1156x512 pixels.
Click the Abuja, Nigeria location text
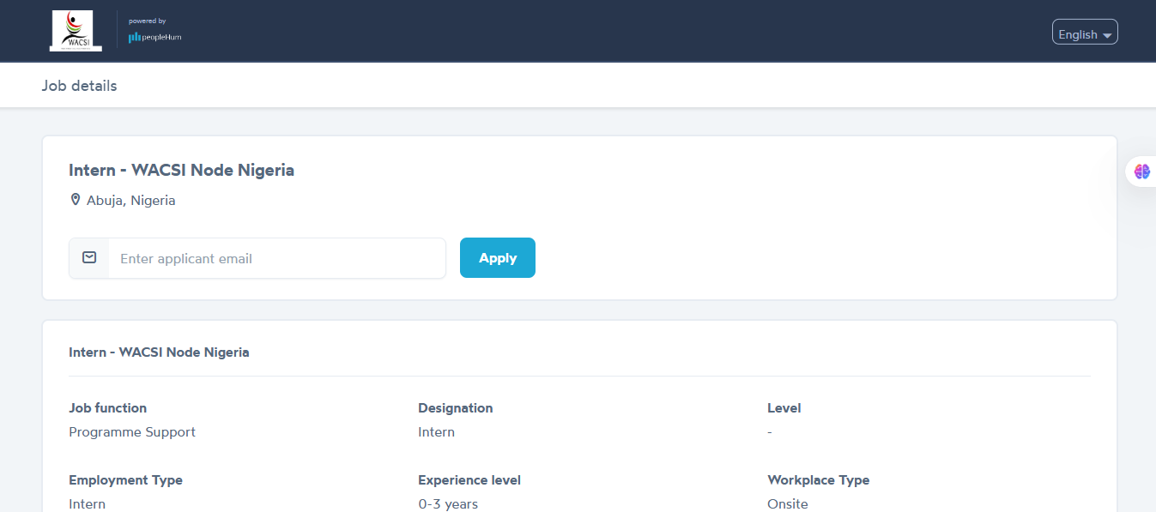pyautogui.click(x=130, y=201)
